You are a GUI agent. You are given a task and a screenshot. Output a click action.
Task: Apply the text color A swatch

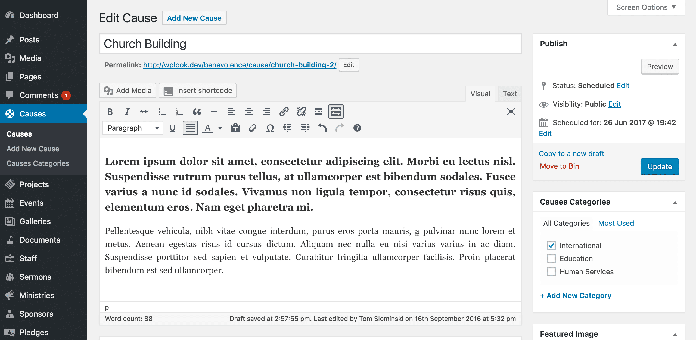point(208,128)
